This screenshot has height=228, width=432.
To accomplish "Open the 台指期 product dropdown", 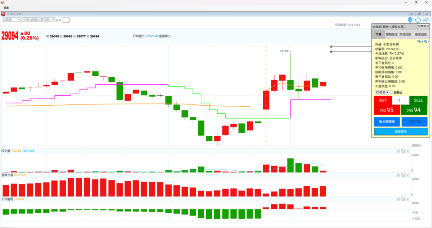I will tap(11, 19).
